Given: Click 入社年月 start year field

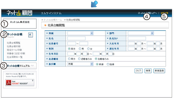Looking at the screenshot, I should pos(131,44).
